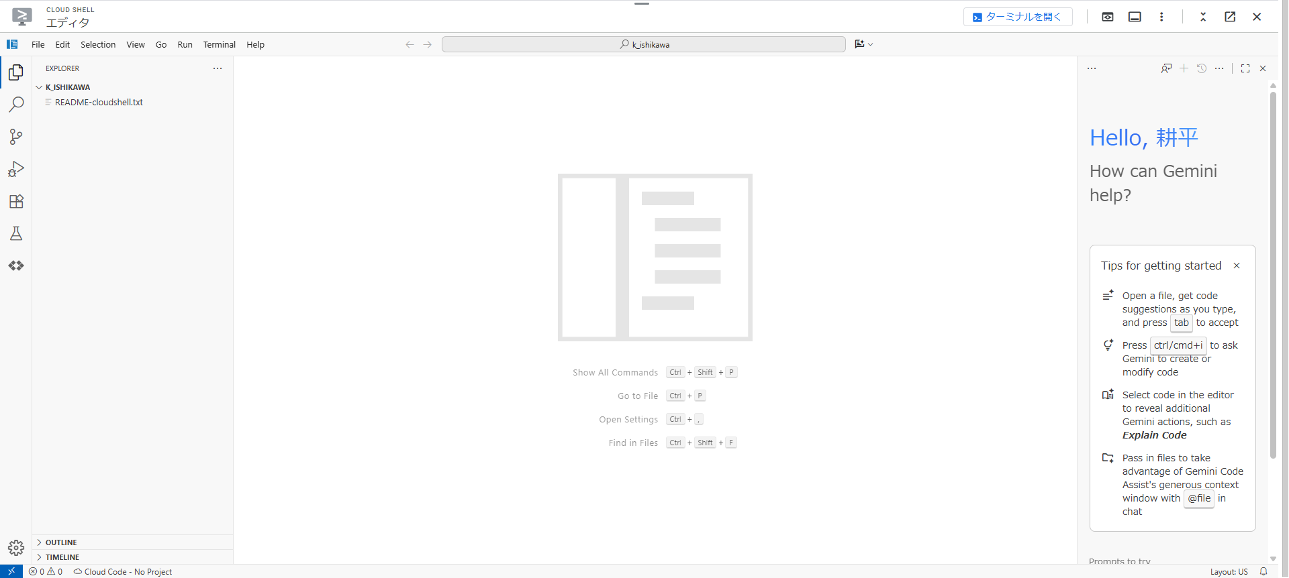Image resolution: width=1289 pixels, height=578 pixels.
Task: Expand the TIMELINE section
Action: [x=62, y=557]
